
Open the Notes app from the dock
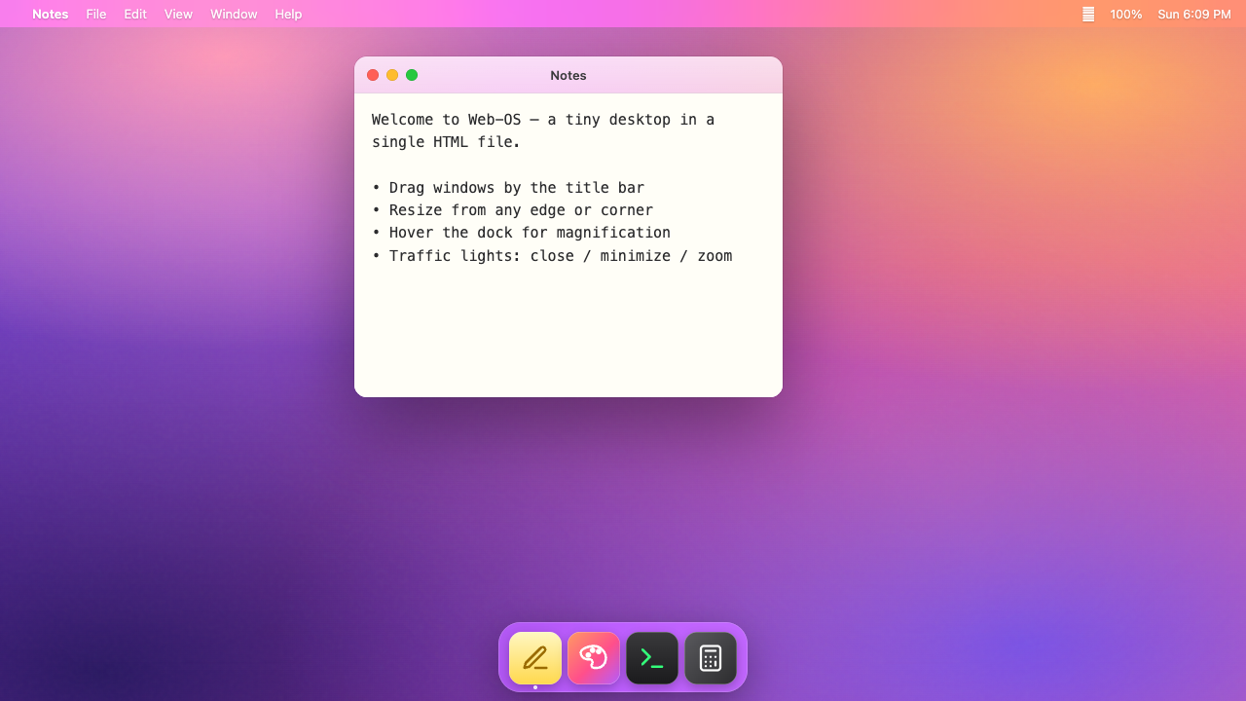pos(535,658)
